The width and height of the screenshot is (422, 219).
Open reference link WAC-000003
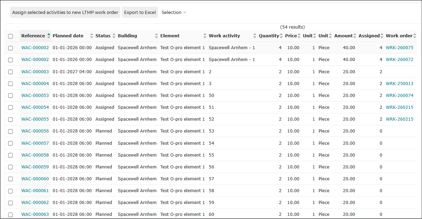pos(35,72)
